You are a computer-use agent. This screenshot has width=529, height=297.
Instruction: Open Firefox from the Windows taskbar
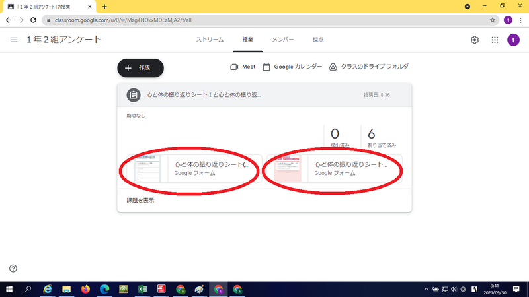click(85, 289)
